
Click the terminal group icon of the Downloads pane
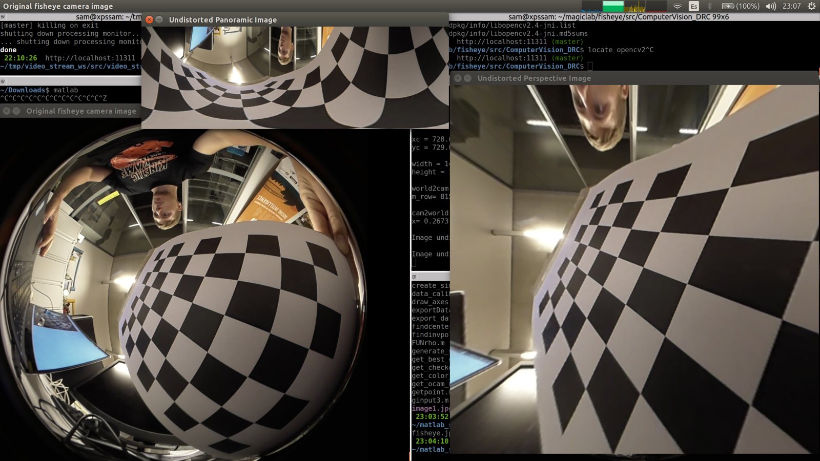(x=3, y=81)
